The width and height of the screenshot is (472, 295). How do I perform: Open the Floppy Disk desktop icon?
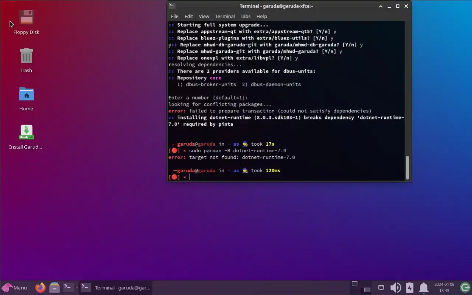click(26, 22)
